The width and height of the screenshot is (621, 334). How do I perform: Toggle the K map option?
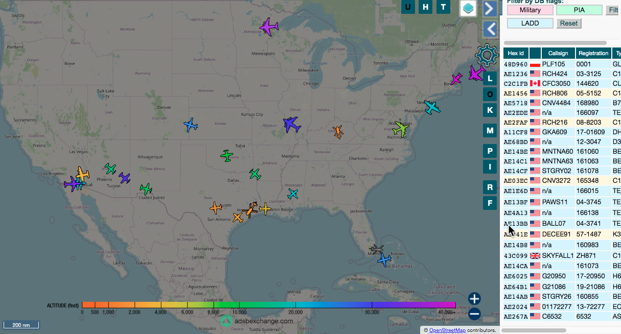pos(490,110)
